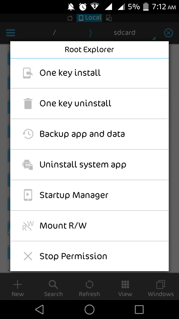Tap the X icon beside Stop Permission
Viewport: 179px width, 319px height.
[x=28, y=256]
